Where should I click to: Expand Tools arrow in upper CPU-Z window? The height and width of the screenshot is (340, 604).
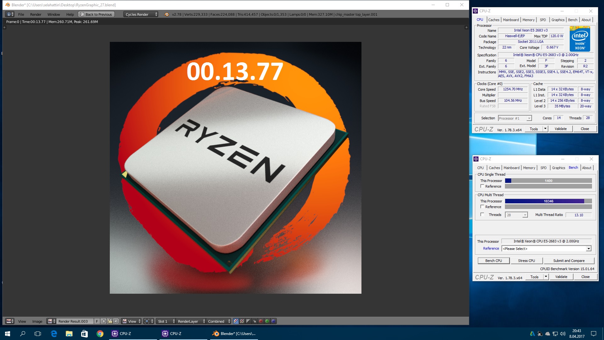click(x=545, y=129)
